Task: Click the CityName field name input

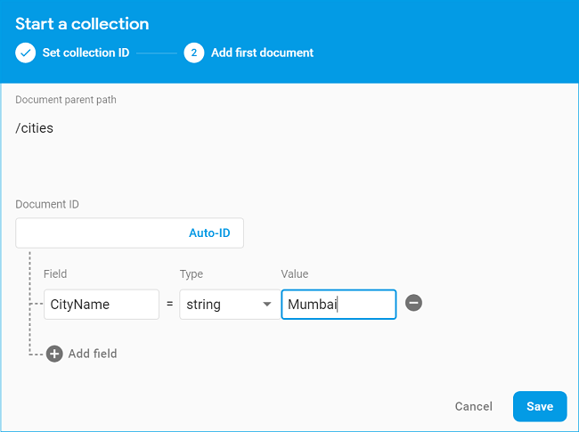Action: (101, 305)
